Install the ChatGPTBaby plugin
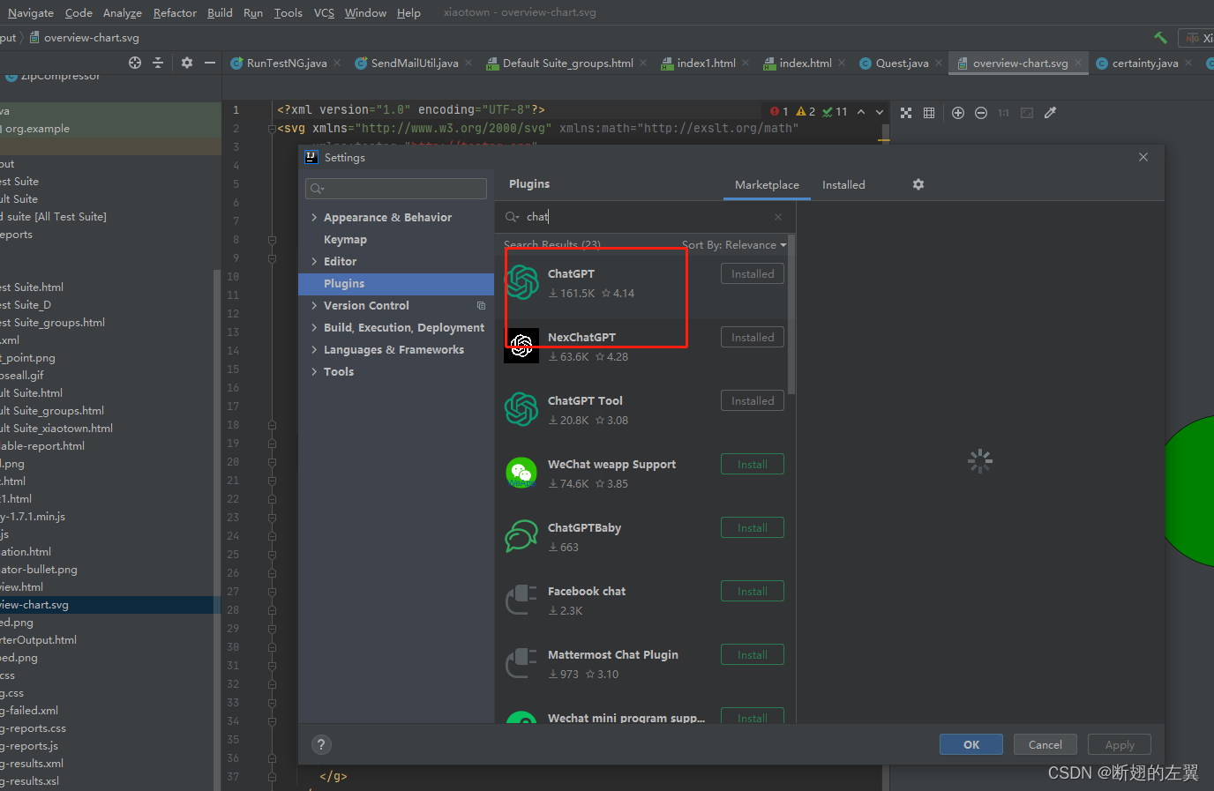Screen dimensions: 1214x791 (753, 527)
